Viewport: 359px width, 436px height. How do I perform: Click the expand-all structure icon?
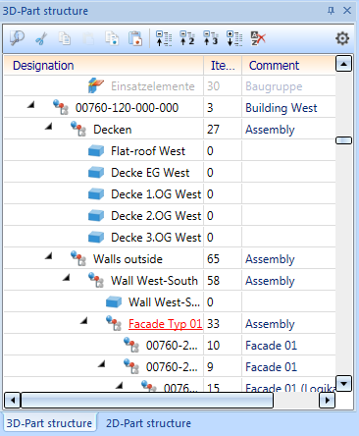(234, 38)
